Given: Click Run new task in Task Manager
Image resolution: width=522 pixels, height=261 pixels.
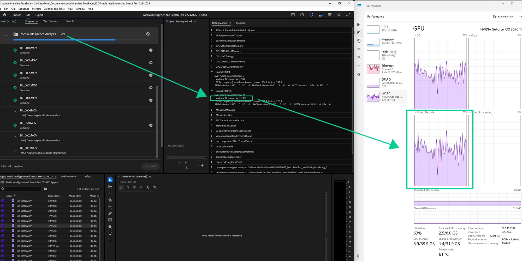Looking at the screenshot, I should coord(503,16).
